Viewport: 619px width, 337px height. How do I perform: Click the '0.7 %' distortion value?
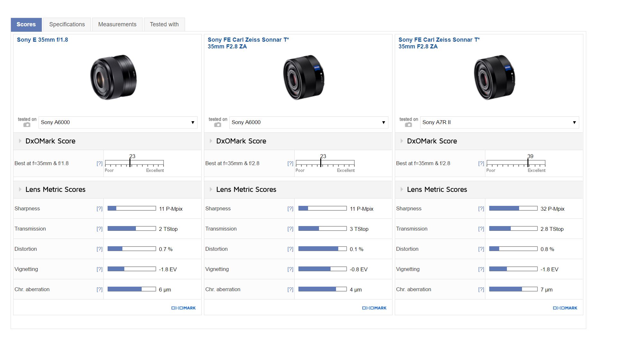click(166, 249)
